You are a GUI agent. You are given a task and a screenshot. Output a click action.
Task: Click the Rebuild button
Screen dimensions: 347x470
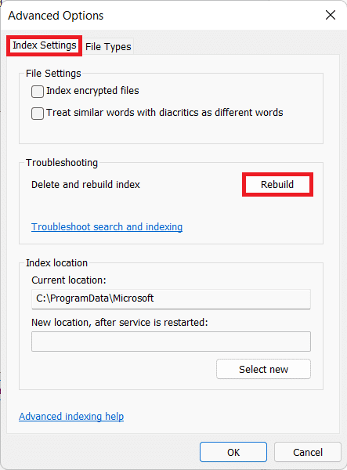(x=277, y=184)
